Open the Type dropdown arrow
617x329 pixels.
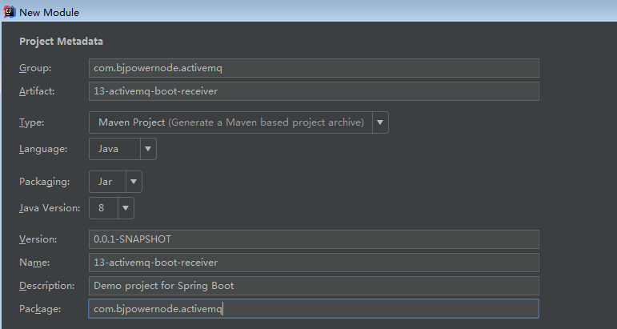[380, 122]
